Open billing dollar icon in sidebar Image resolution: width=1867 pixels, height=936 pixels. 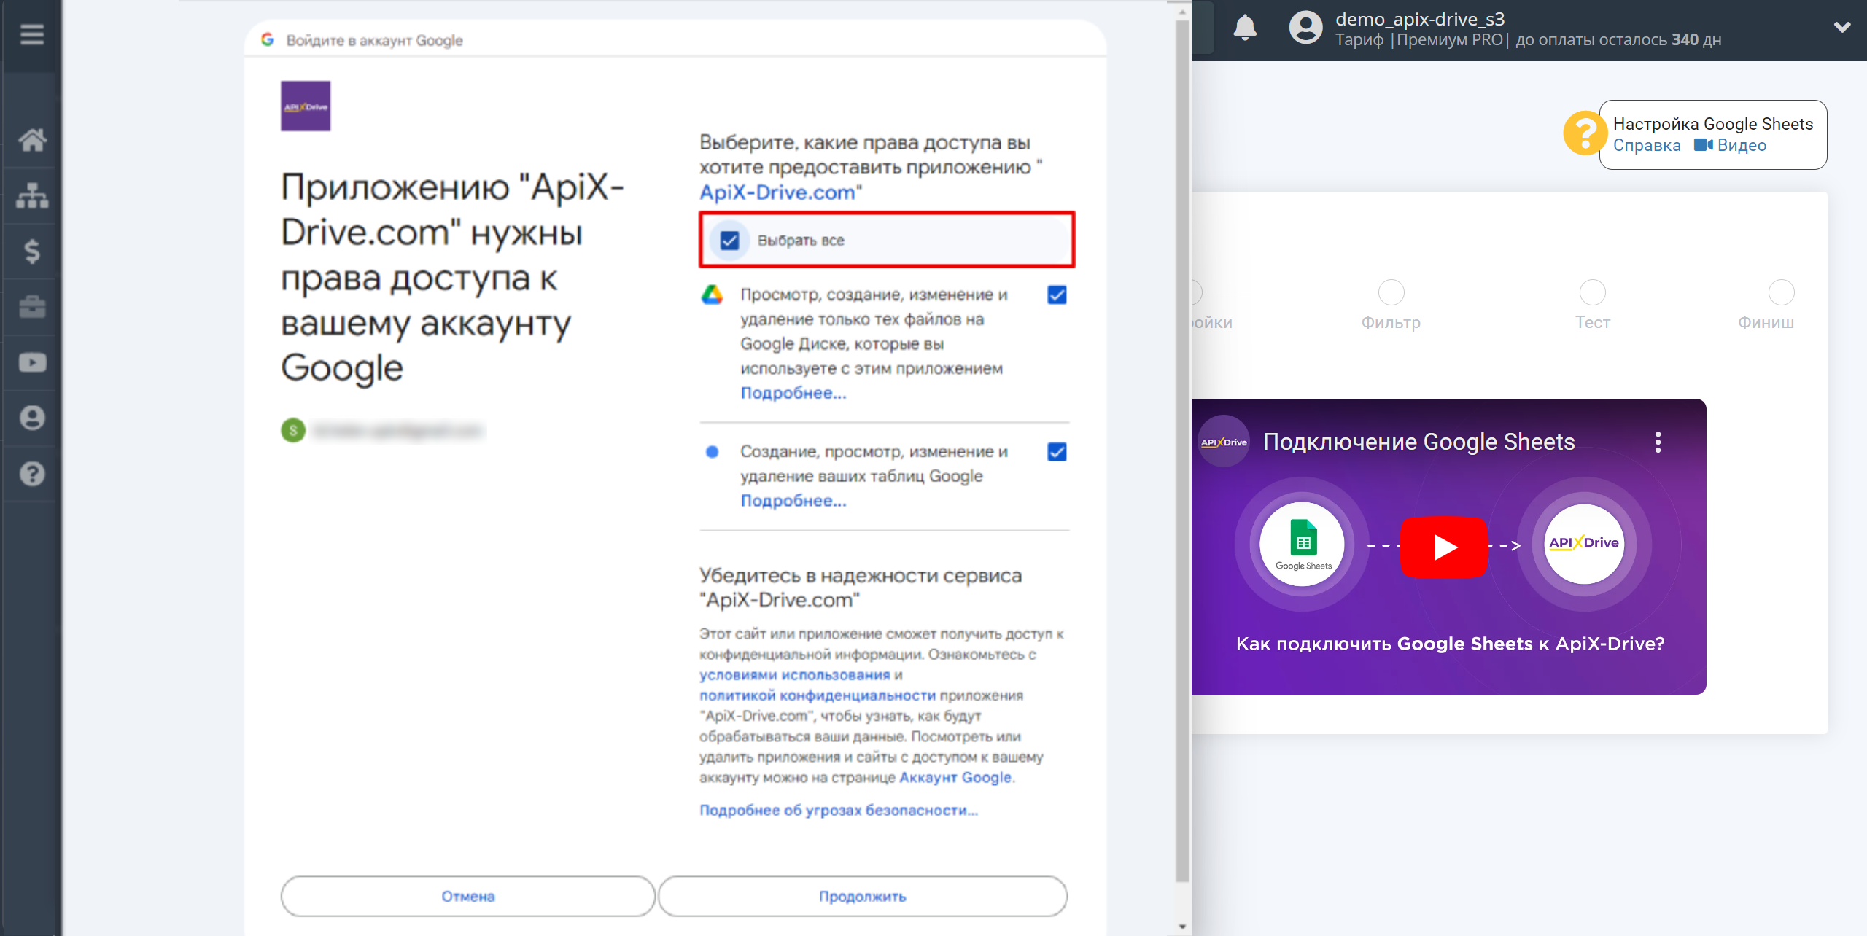[32, 251]
